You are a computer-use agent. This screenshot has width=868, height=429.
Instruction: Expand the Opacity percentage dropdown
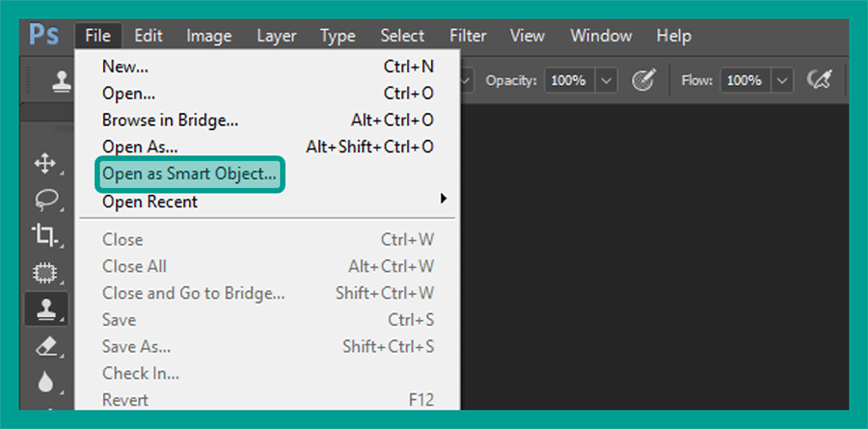tap(607, 81)
